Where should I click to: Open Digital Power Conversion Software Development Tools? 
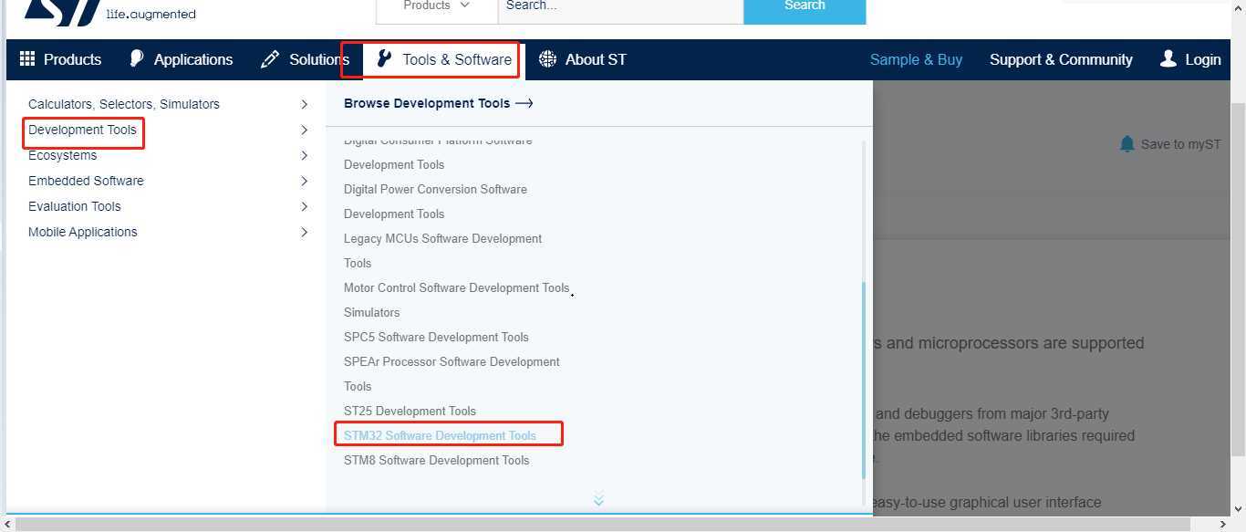(x=435, y=202)
